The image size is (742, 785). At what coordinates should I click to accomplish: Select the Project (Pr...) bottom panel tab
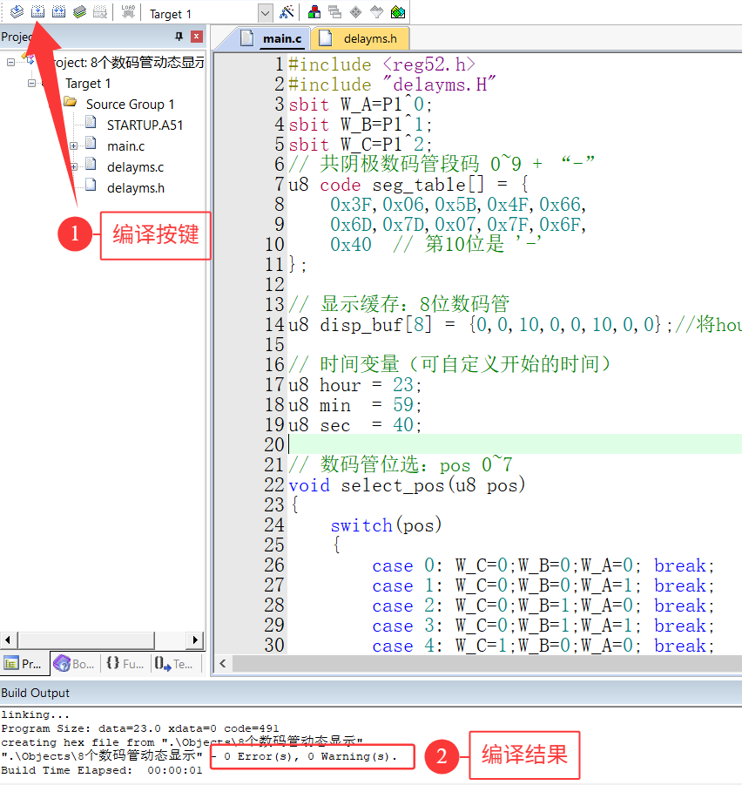[x=25, y=664]
